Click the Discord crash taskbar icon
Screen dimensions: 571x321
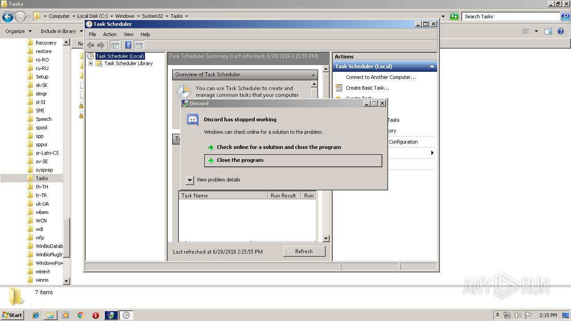click(x=111, y=315)
